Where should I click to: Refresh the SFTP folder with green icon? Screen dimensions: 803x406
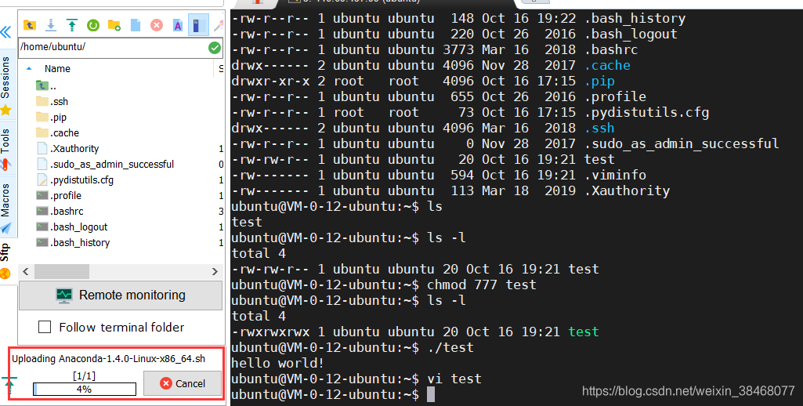point(92,24)
